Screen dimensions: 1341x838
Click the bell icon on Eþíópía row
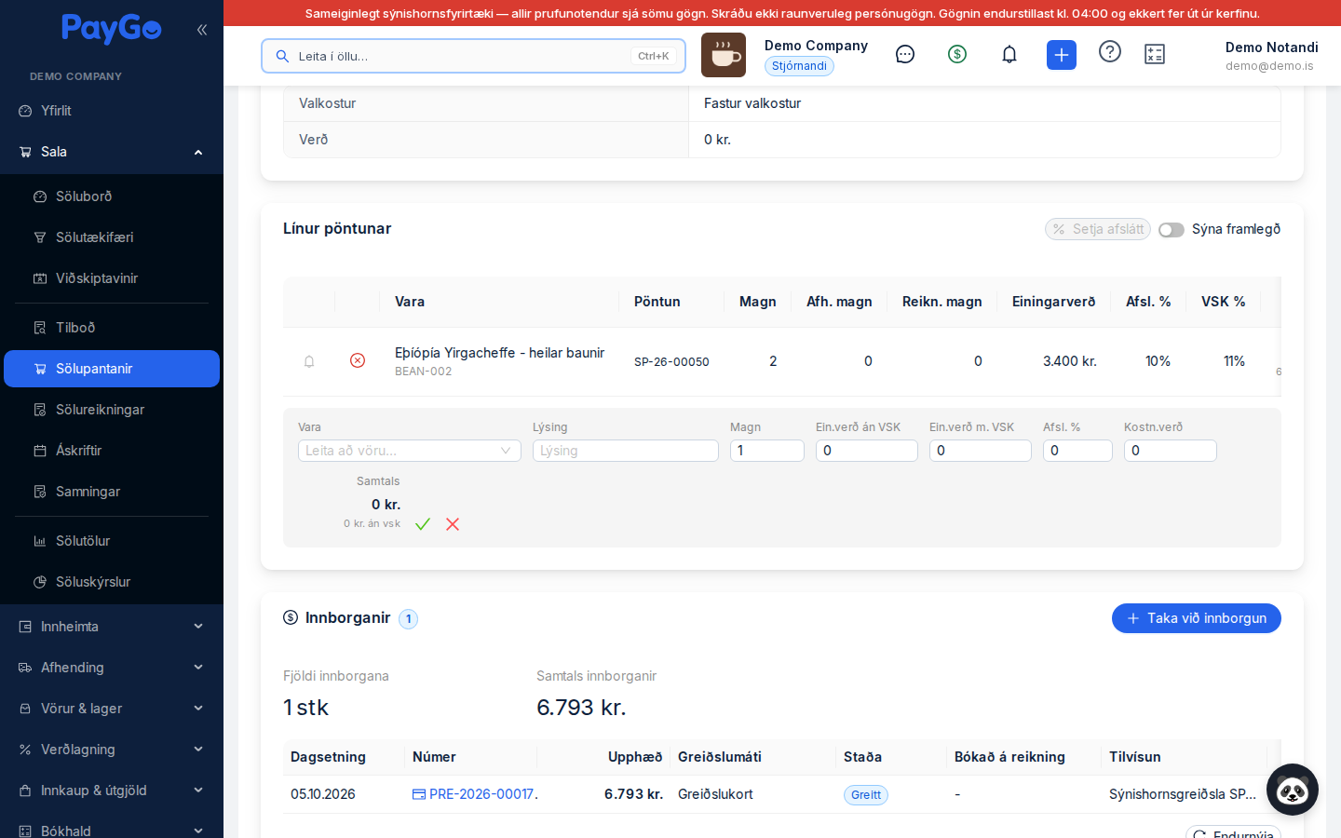[309, 361]
